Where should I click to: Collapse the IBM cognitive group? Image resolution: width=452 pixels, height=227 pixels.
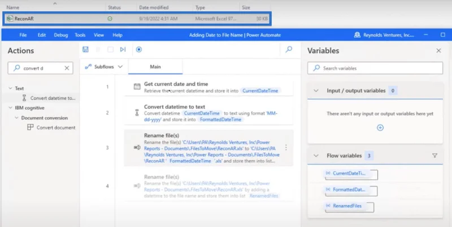coord(11,108)
